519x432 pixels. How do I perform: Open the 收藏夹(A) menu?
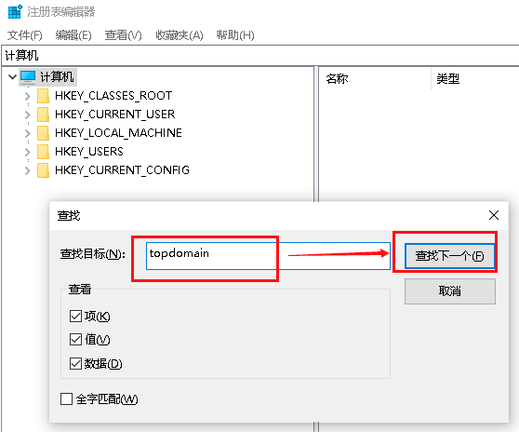(x=180, y=35)
